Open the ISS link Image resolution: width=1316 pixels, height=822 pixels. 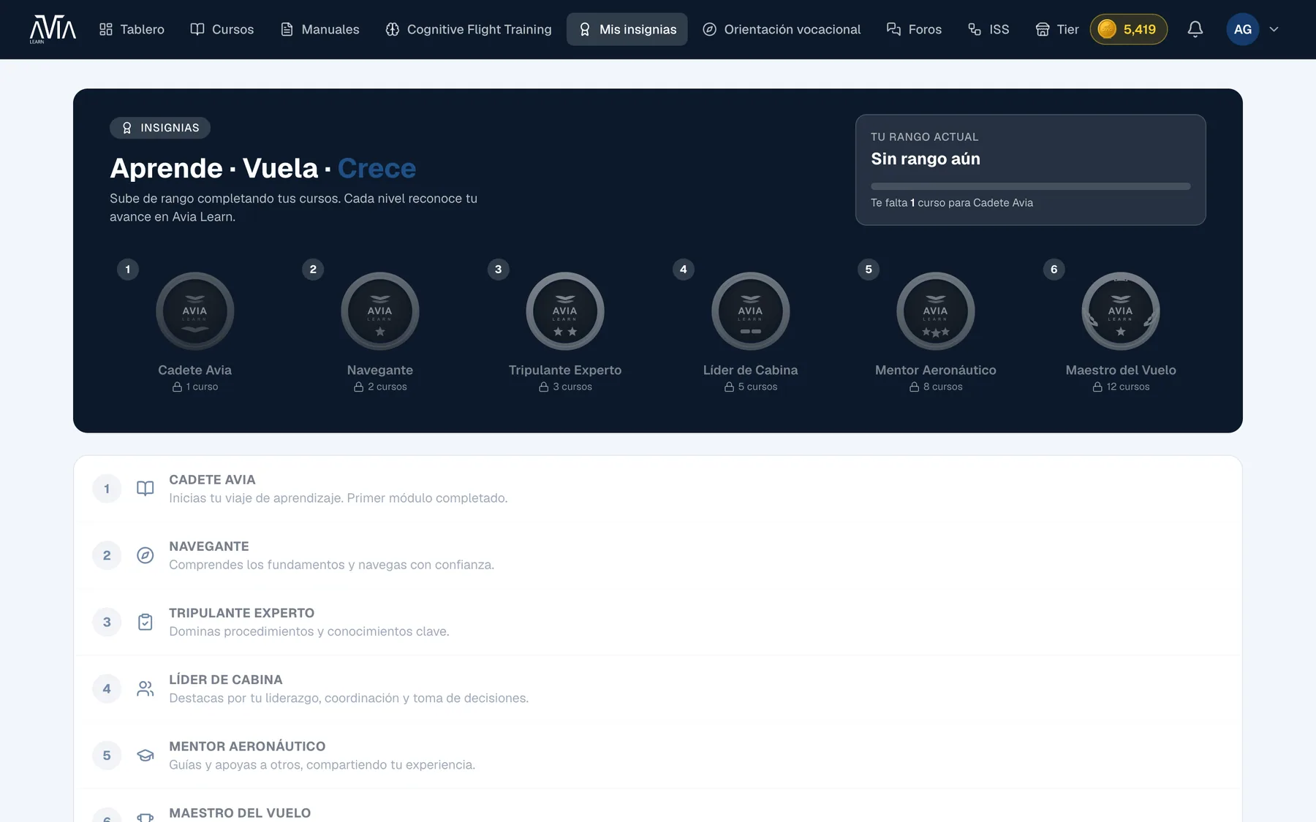tap(988, 29)
